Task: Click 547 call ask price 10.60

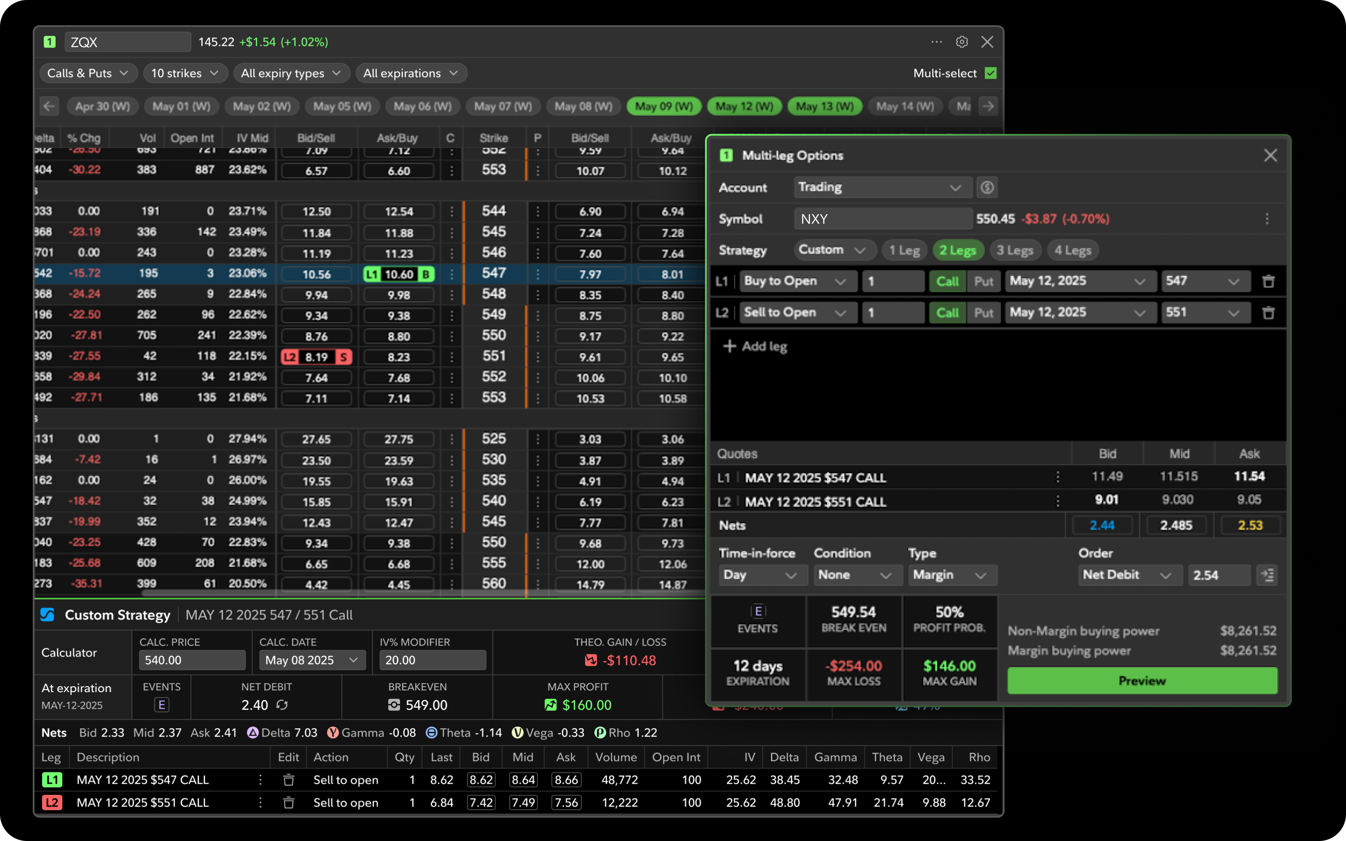Action: pyautogui.click(x=399, y=274)
